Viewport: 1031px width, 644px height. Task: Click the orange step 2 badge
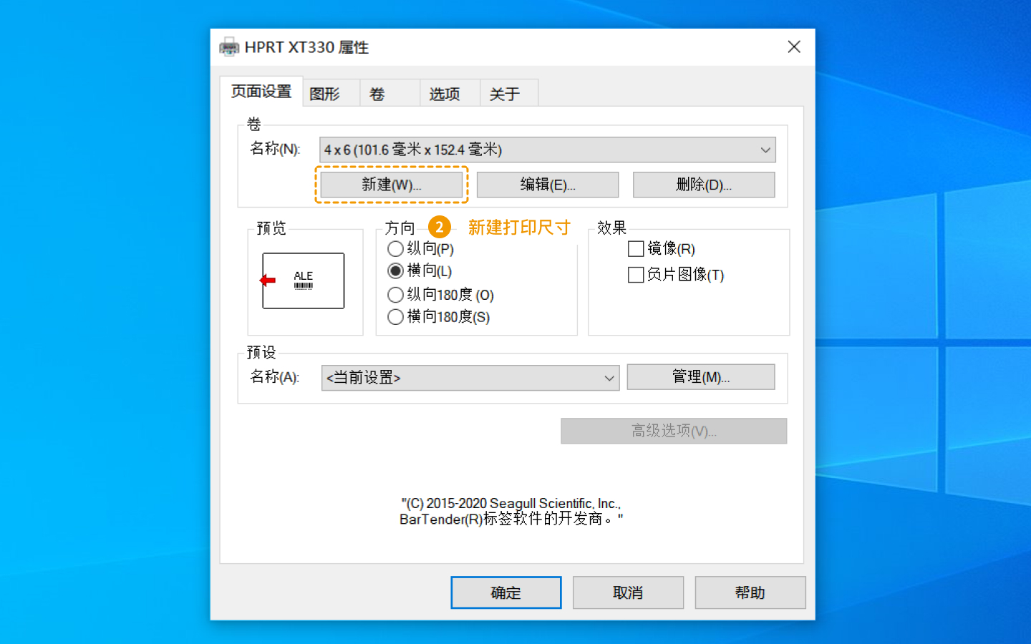[x=440, y=228]
